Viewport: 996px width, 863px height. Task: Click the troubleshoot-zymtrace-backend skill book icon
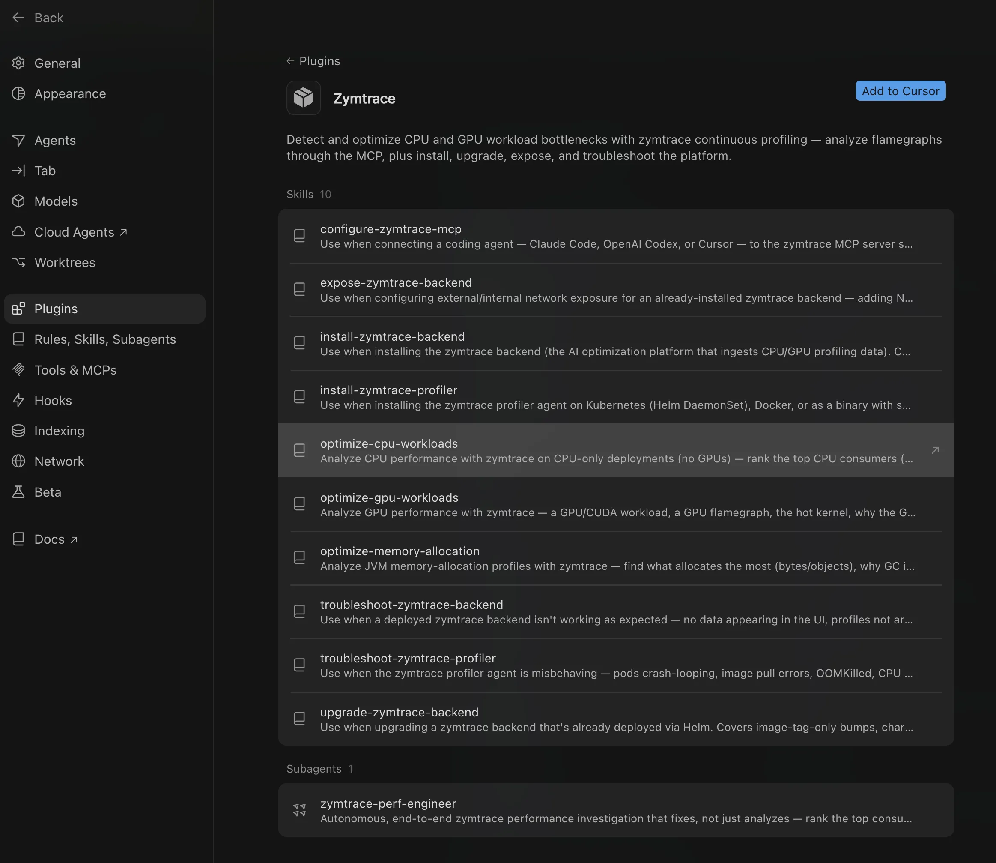299,611
